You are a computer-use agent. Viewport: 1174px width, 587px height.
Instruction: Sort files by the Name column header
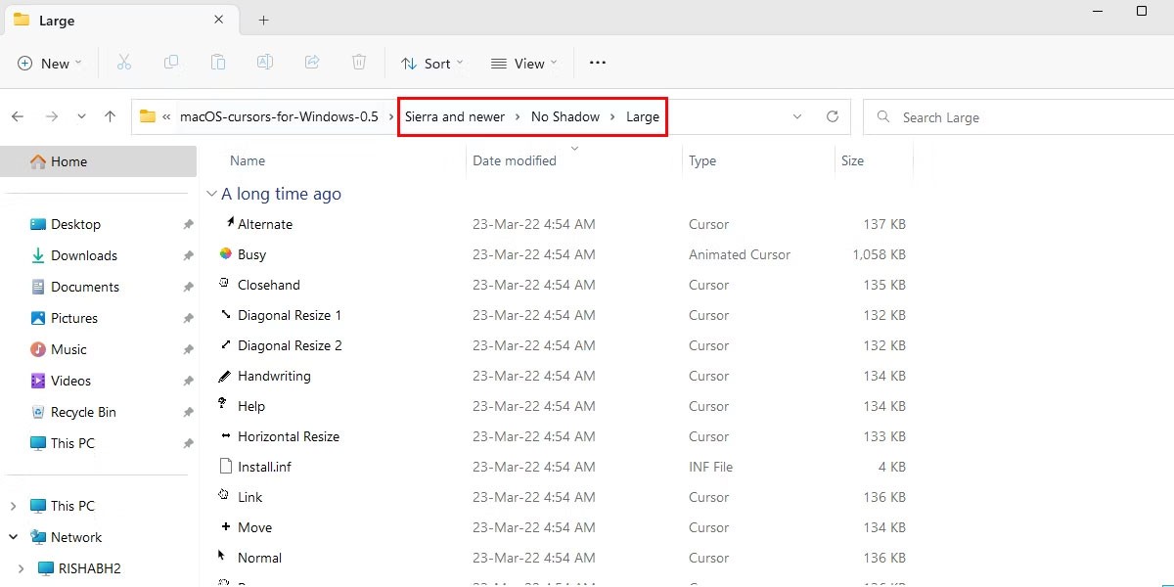tap(248, 160)
